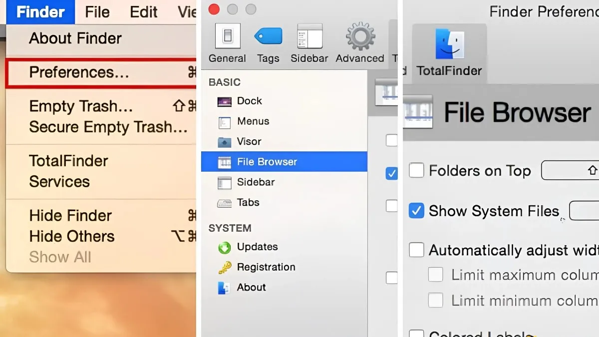599x337 pixels.
Task: Toggle Limit maximum column width
Action: point(435,274)
